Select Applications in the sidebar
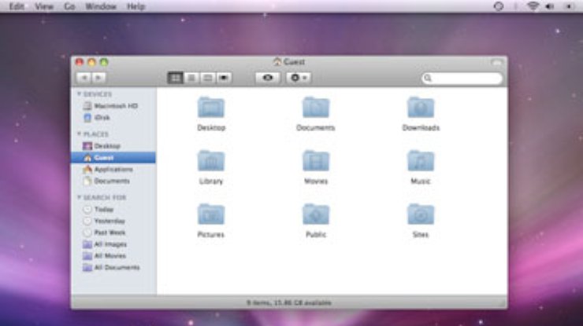Screen dimensions: 583x326 113,169
